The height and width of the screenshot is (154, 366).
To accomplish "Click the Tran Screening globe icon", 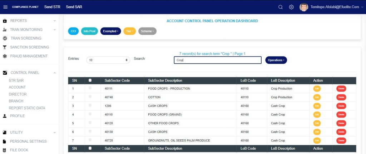I will click(5, 38).
